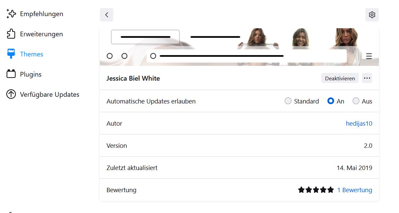Open the Plugins category

[x=31, y=74]
